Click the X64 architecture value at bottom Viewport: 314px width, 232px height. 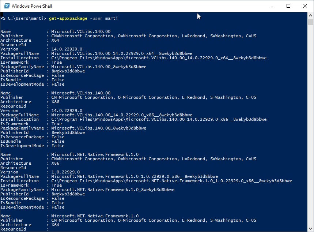point(55,225)
